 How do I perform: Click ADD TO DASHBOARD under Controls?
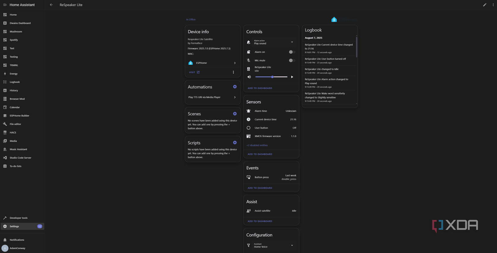[x=260, y=88]
